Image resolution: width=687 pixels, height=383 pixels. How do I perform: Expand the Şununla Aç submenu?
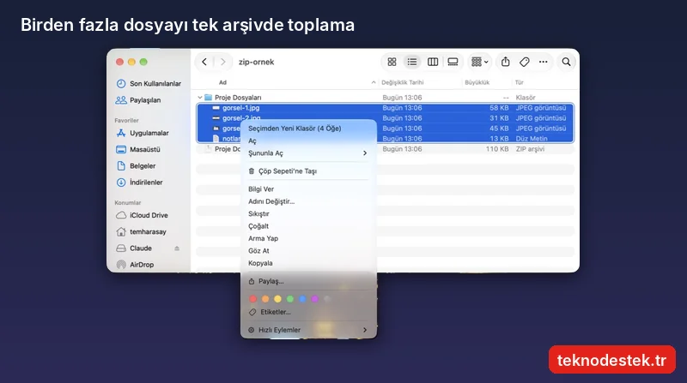click(x=308, y=153)
